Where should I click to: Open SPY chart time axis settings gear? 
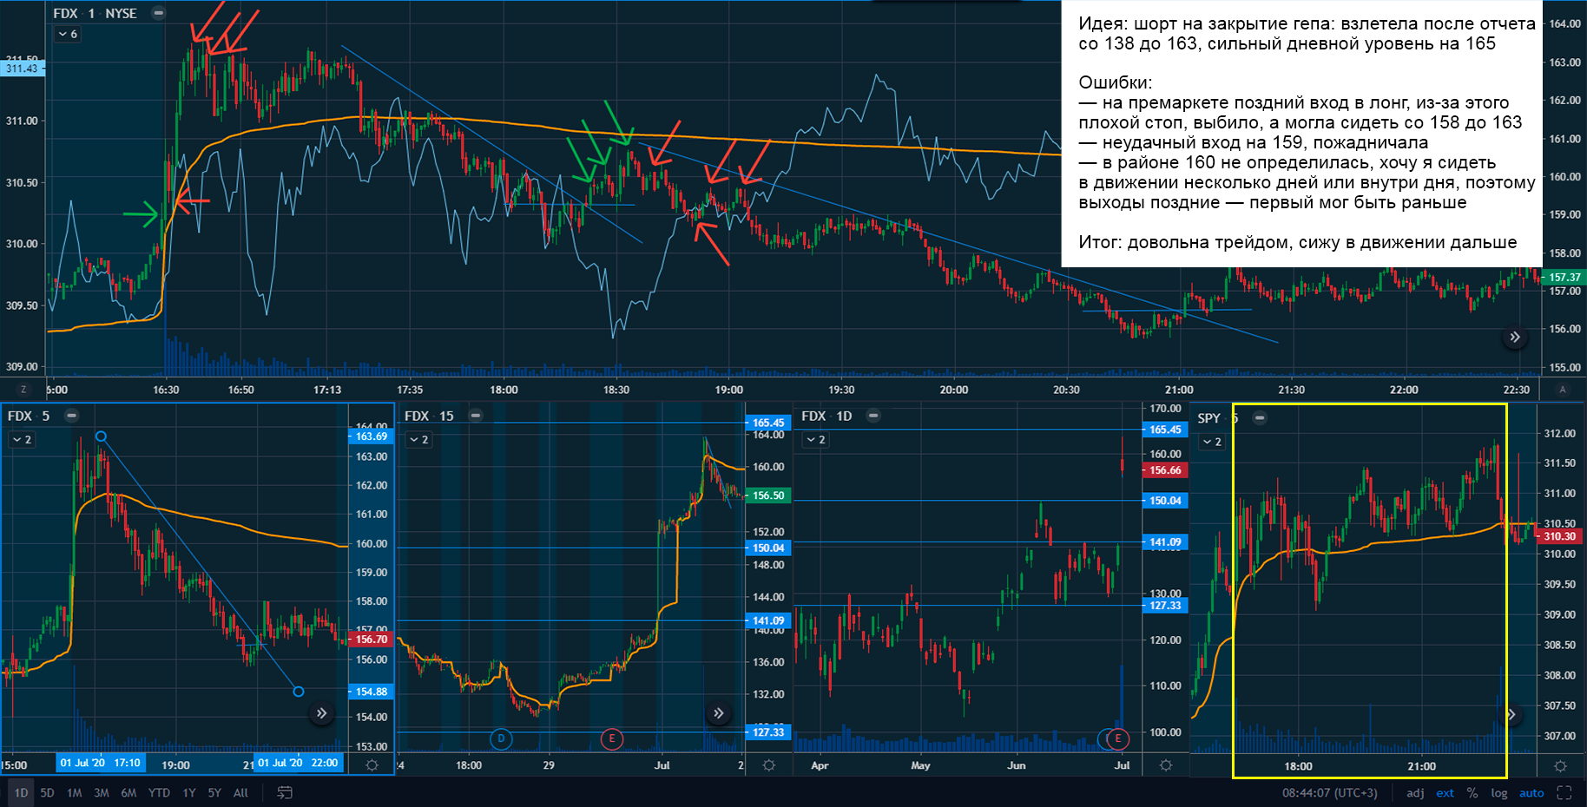point(1560,766)
